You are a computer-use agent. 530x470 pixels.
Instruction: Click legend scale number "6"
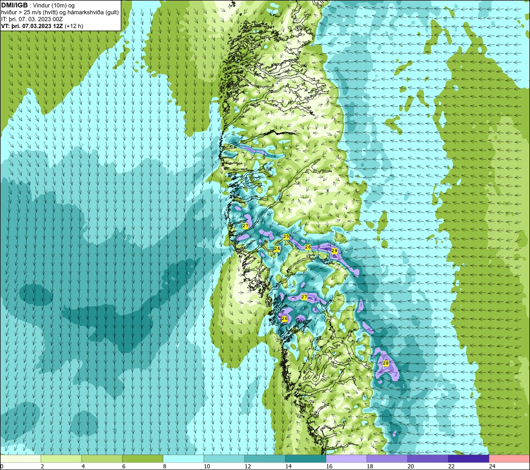123,466
